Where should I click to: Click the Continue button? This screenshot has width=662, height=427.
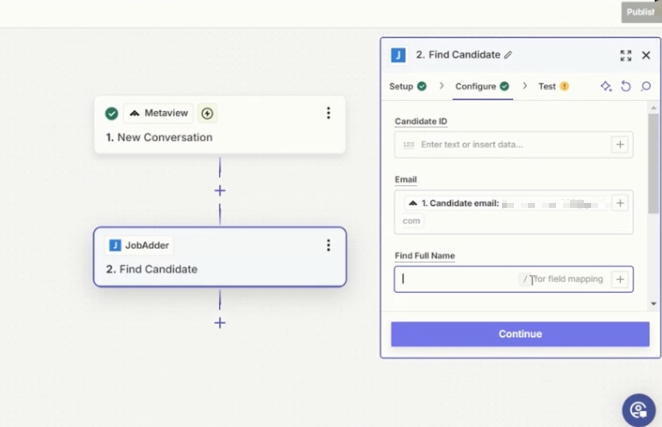(520, 334)
